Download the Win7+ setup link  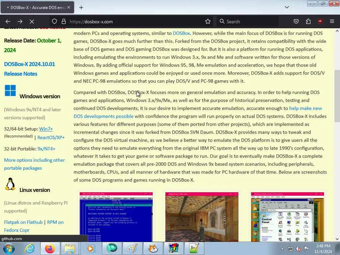[46, 129]
